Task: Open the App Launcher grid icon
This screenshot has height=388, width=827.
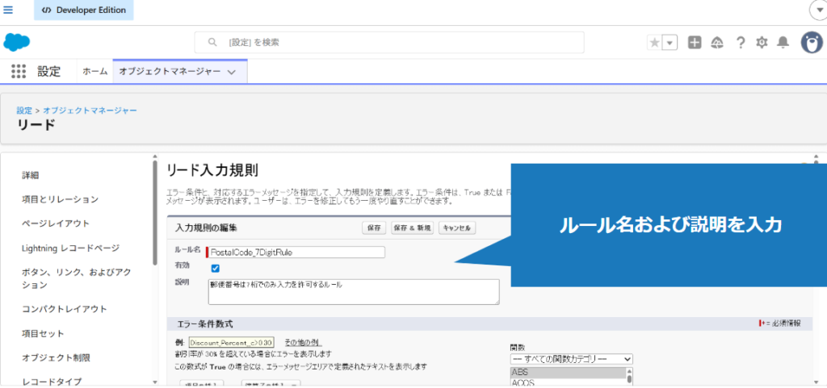Action: click(19, 72)
